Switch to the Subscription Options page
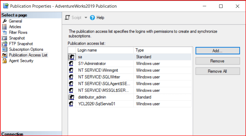Screen dimensions: 246x136 click(26, 49)
